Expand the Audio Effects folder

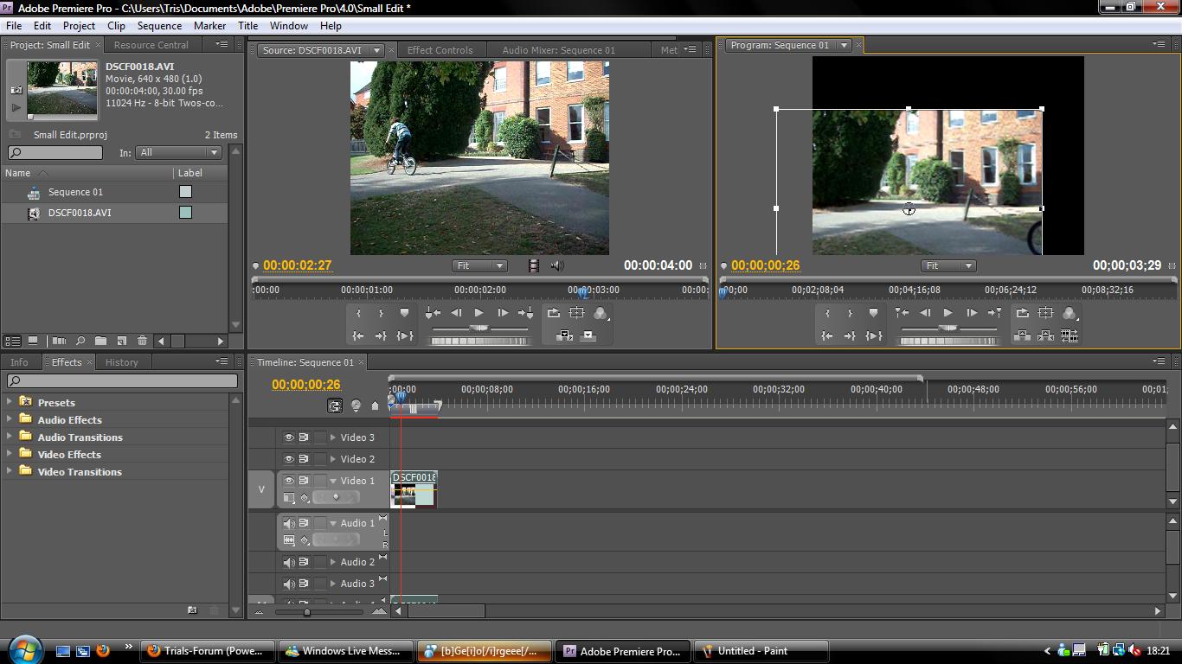click(10, 418)
